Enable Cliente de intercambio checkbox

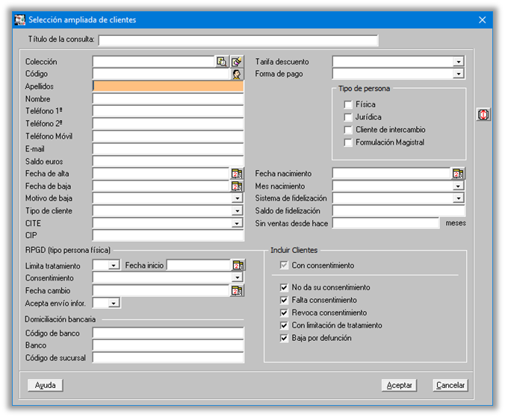coord(348,130)
